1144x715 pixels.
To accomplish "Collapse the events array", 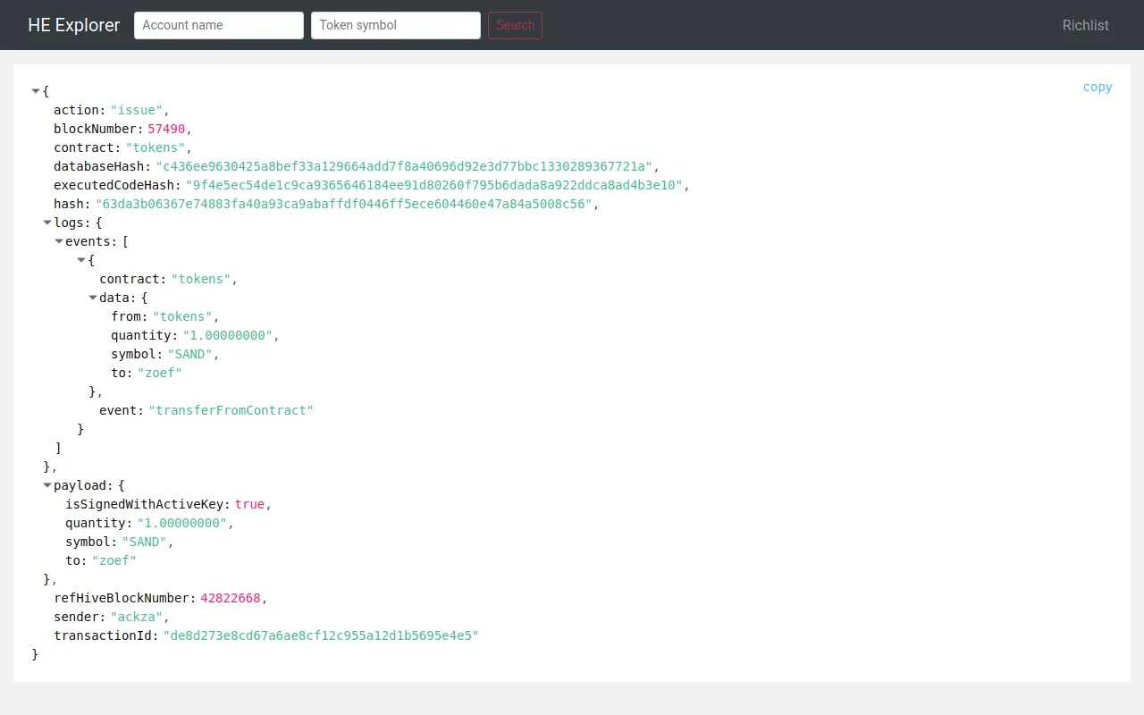I will 59,241.
